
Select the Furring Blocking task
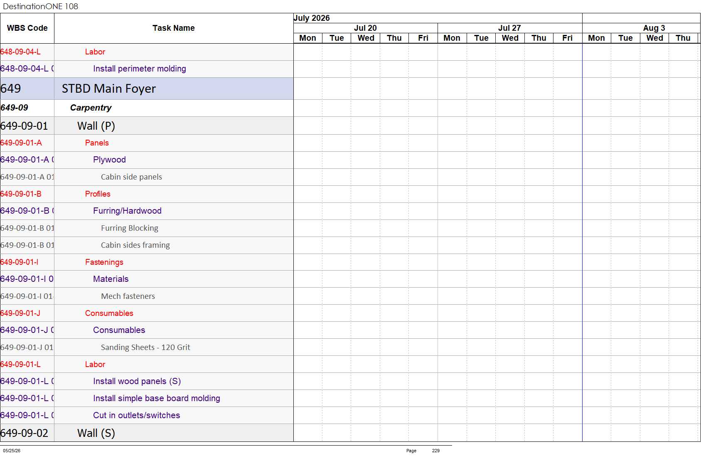pos(129,228)
